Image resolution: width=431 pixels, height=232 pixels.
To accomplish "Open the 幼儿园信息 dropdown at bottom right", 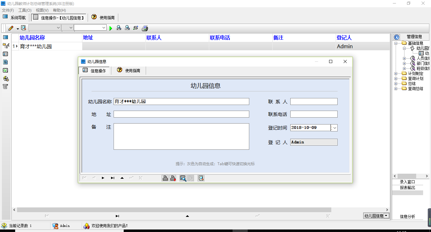I will (x=387, y=216).
